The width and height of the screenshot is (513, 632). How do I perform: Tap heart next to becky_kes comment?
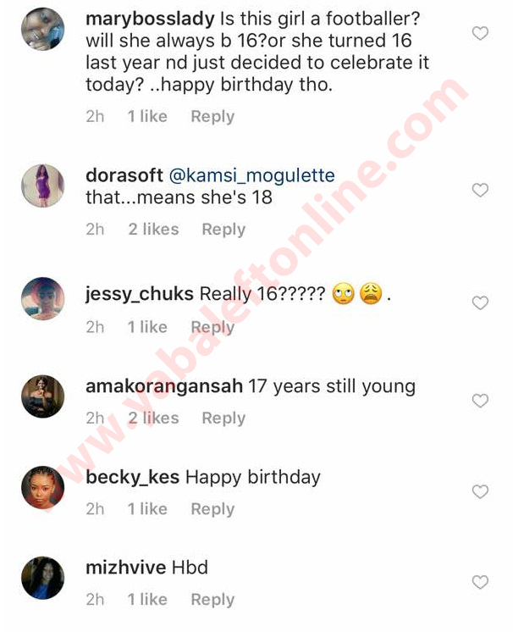tap(479, 491)
